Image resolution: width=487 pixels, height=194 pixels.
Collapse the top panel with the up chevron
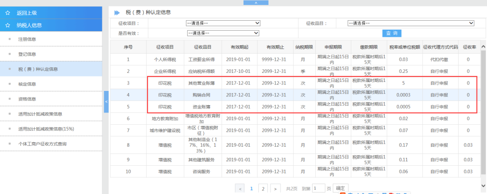(x=256, y=3)
